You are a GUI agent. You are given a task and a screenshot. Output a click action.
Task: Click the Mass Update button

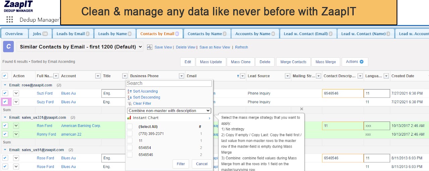pos(211,62)
